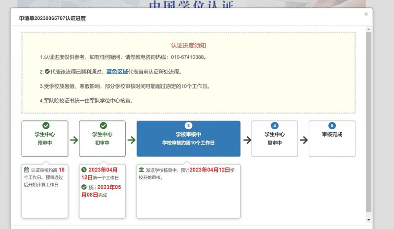The image size is (394, 229).
Task: Select the 学生中心 复审中 step box
Action: point(275,139)
